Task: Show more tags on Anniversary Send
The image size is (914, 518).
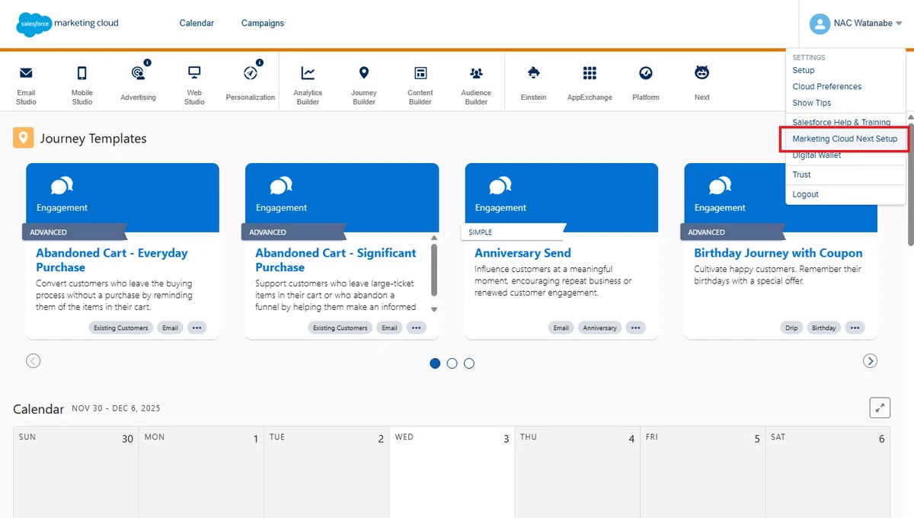Action: pos(636,328)
